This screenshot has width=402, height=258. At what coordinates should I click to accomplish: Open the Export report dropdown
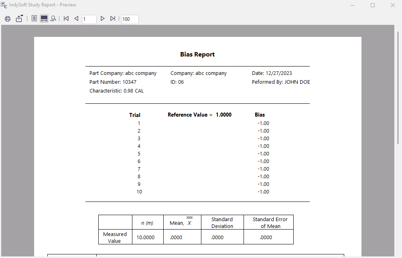(19, 19)
